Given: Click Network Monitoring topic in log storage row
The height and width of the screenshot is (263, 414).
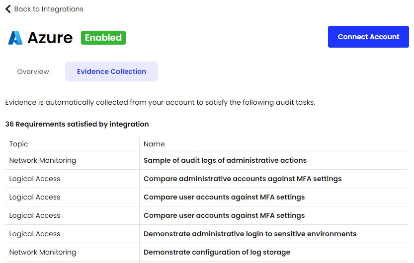Looking at the screenshot, I should pyautogui.click(x=43, y=252).
